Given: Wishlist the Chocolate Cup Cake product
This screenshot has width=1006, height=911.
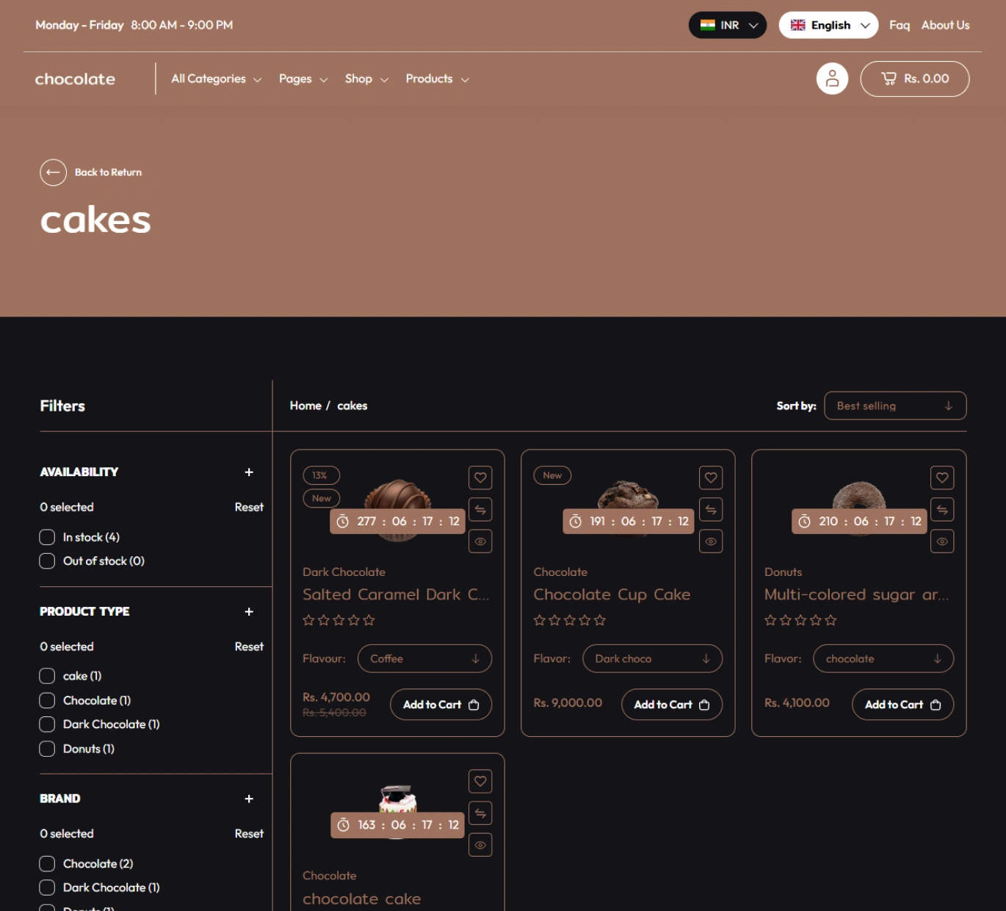Looking at the screenshot, I should coord(711,478).
